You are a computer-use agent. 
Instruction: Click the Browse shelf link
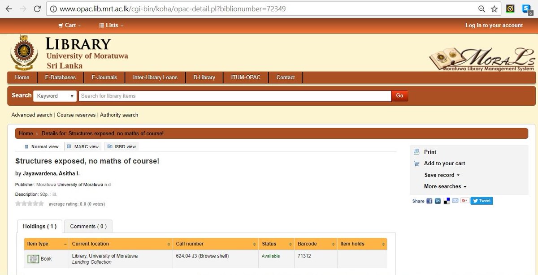click(x=213, y=256)
